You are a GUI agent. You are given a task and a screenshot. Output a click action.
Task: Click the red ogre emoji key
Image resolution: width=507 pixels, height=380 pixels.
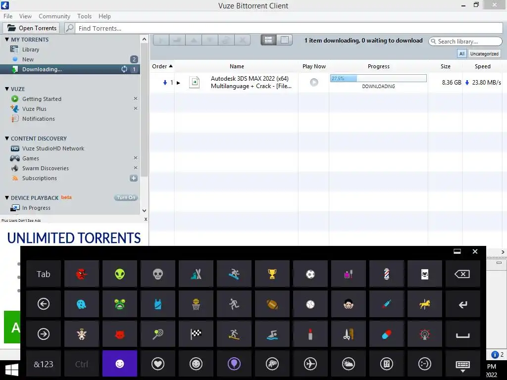82,274
